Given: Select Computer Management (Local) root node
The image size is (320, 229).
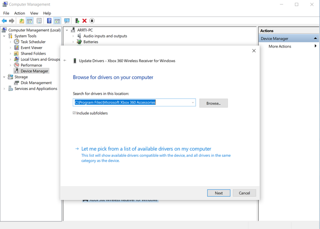Looking at the screenshot, I should pos(34,30).
